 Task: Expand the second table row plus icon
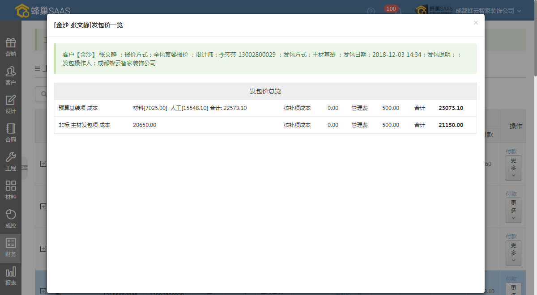point(43,206)
